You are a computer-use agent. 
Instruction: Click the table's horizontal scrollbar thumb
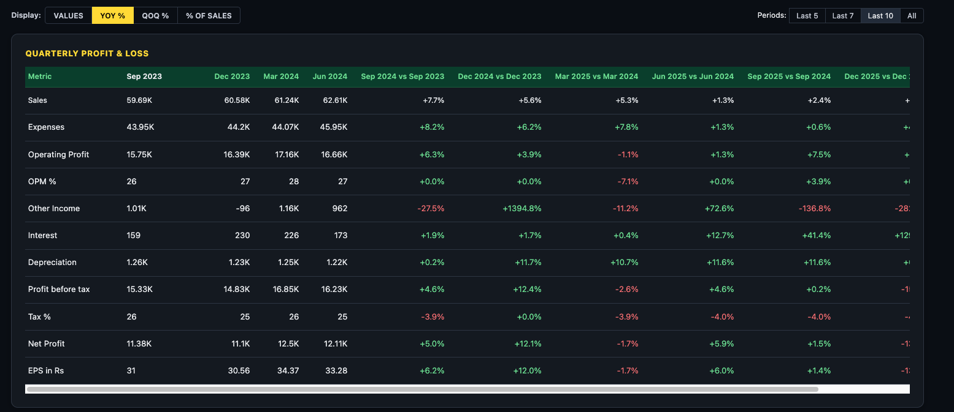coord(422,389)
